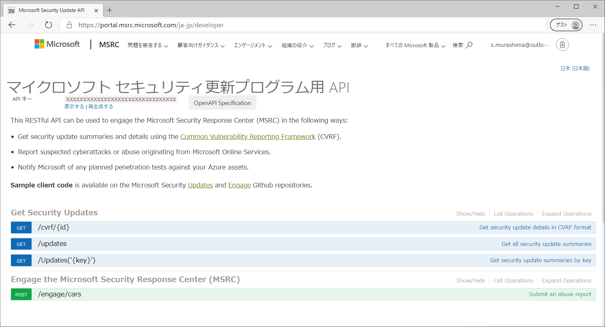The height and width of the screenshot is (327, 605).
Task: Expand the ブログ menu
Action: pos(332,46)
